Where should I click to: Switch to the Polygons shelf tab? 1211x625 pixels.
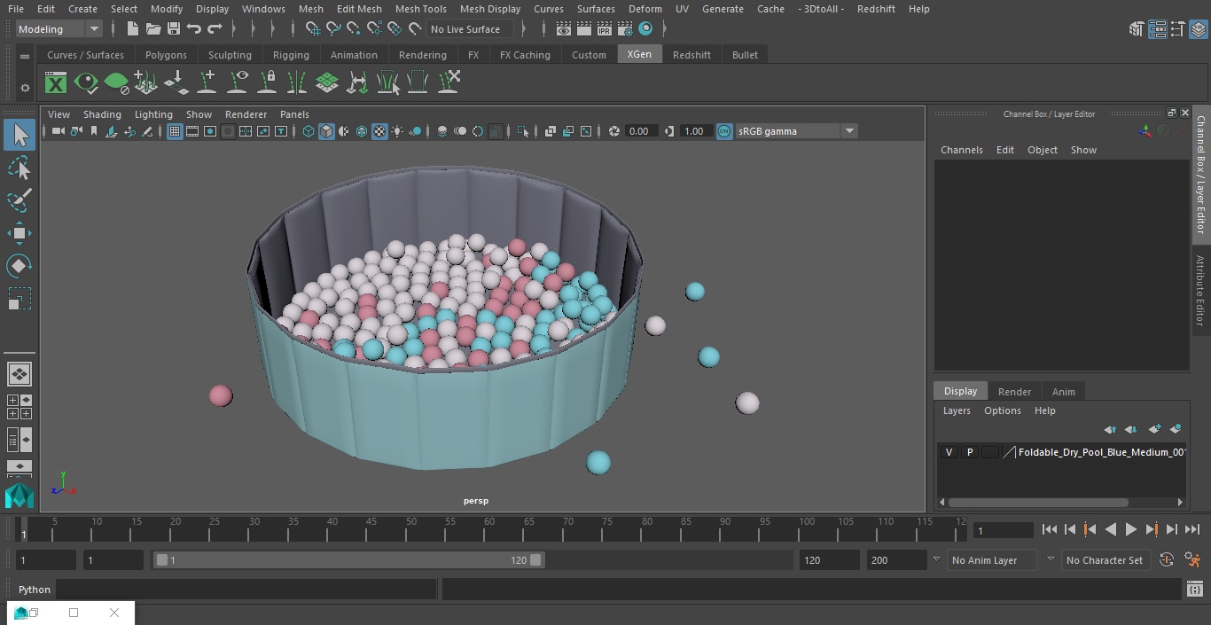coord(166,55)
